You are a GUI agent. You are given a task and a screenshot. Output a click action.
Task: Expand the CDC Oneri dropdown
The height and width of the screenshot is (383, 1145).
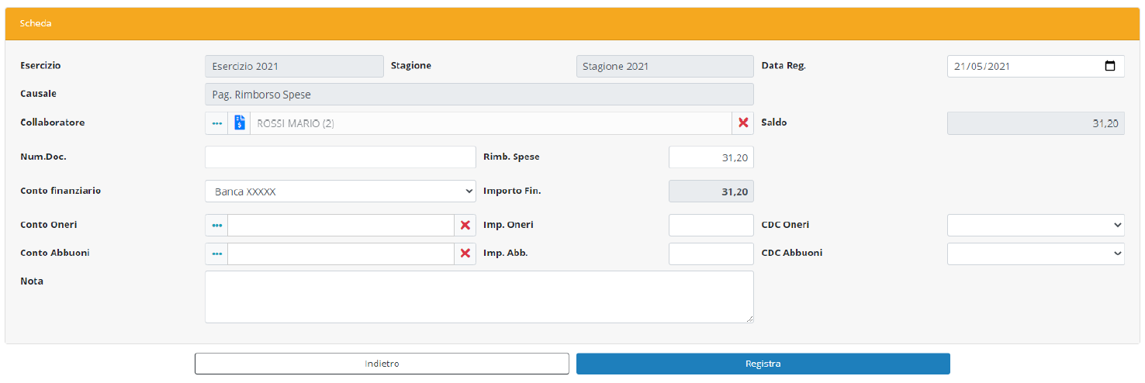tap(1036, 226)
